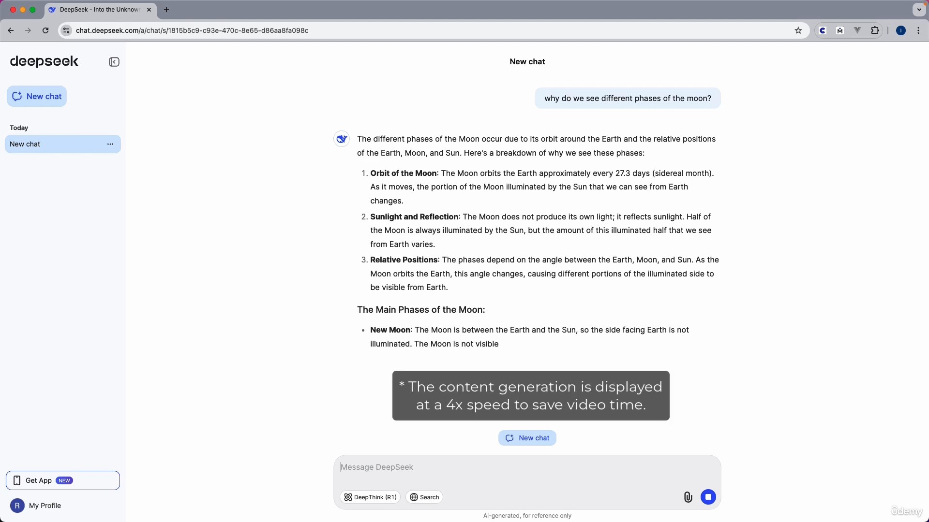The width and height of the screenshot is (929, 522).
Task: Go back in browser history
Action: [11, 30]
